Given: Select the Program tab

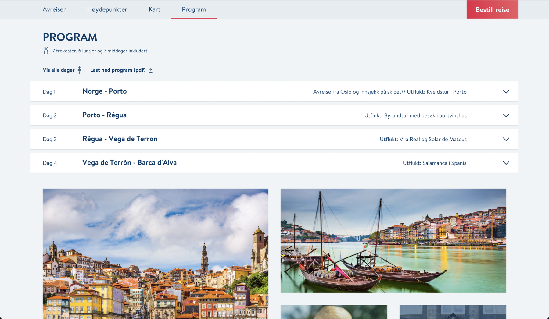Looking at the screenshot, I should [x=194, y=9].
